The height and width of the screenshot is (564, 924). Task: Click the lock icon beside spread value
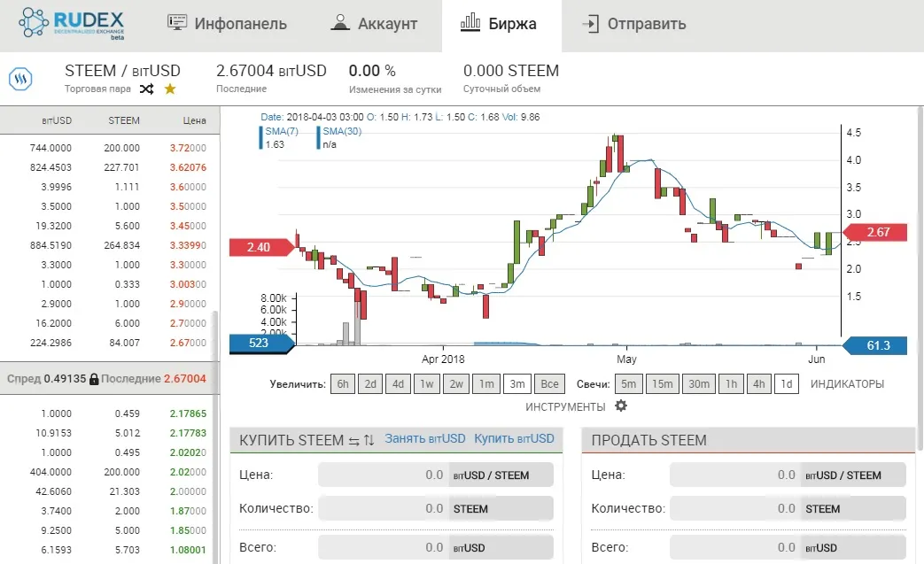coord(94,379)
